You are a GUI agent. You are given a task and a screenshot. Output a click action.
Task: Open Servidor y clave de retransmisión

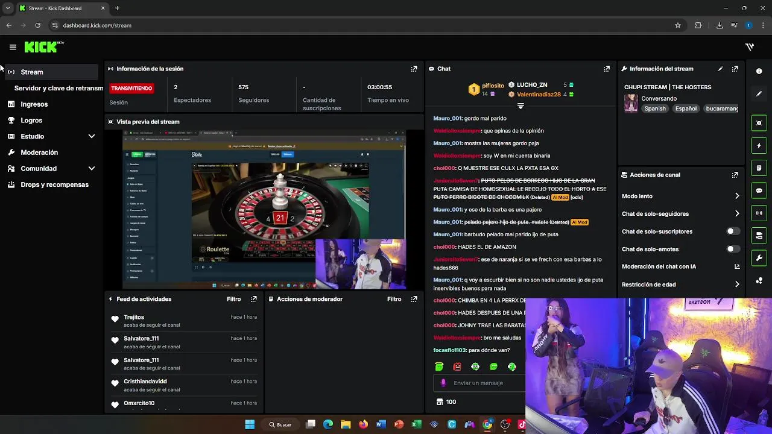point(59,88)
